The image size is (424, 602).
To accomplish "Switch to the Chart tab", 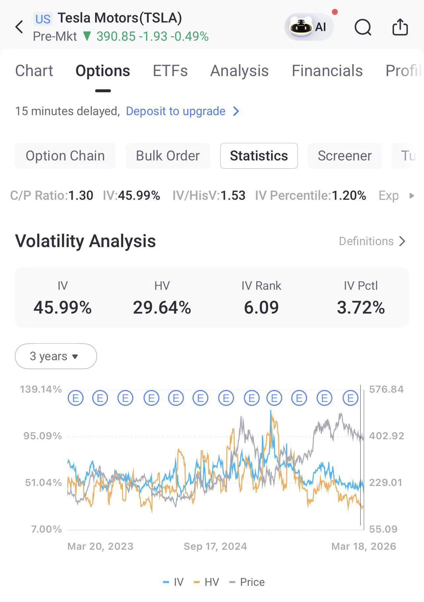I will click(x=34, y=71).
